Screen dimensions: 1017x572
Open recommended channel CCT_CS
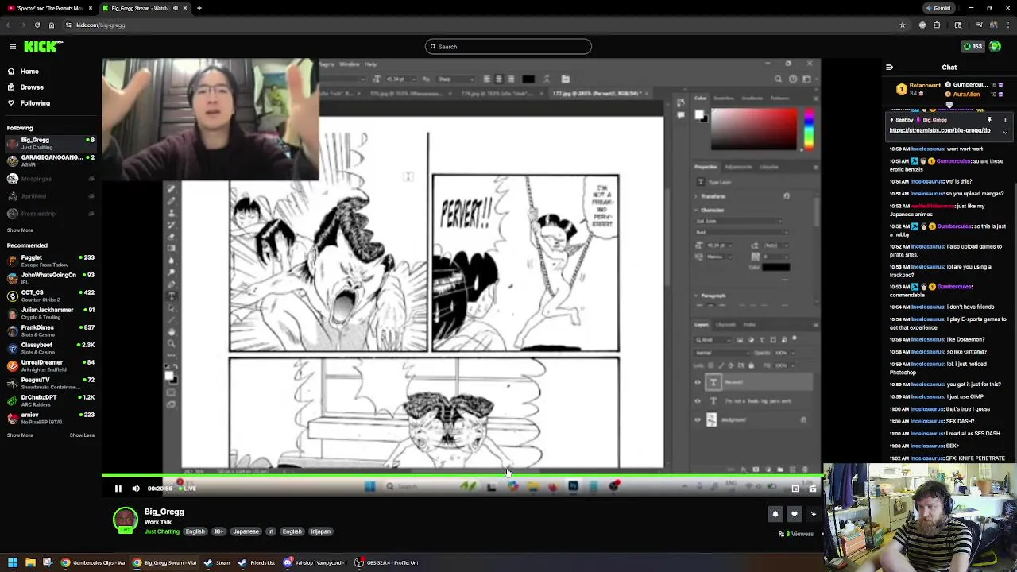(49, 296)
